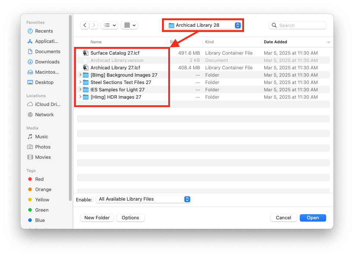Filter by the Orange tag
Screen dimensions: 354x256
click(43, 189)
